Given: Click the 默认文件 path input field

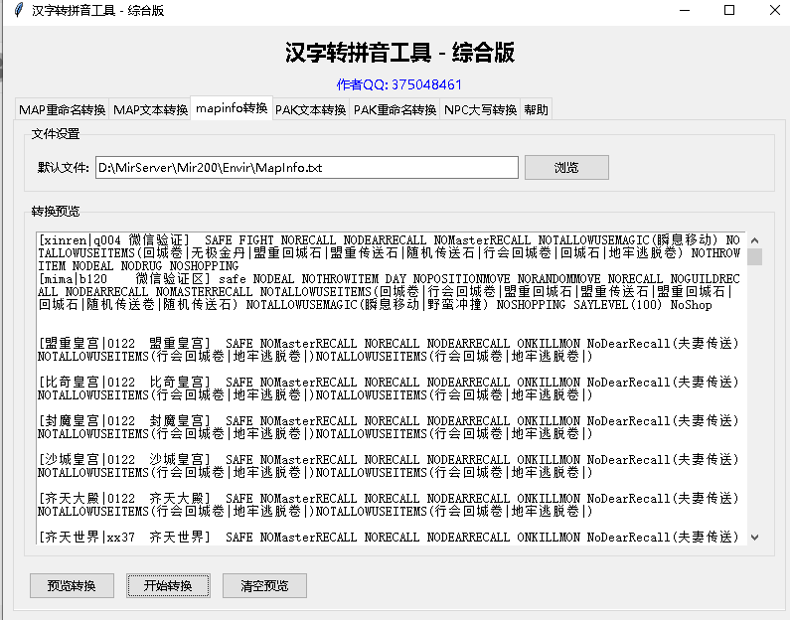Looking at the screenshot, I should click(306, 168).
